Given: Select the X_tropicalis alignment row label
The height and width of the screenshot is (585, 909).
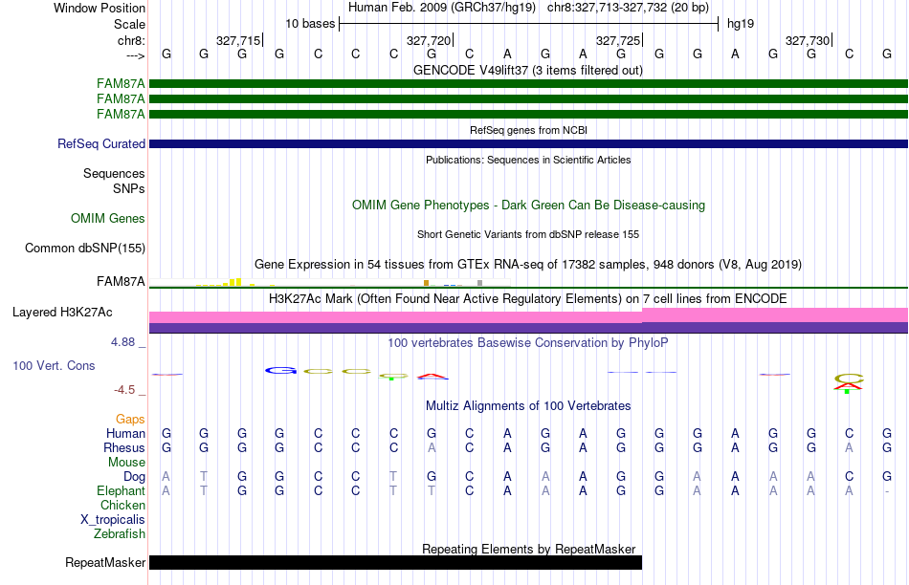Looking at the screenshot, I should pyautogui.click(x=113, y=520).
